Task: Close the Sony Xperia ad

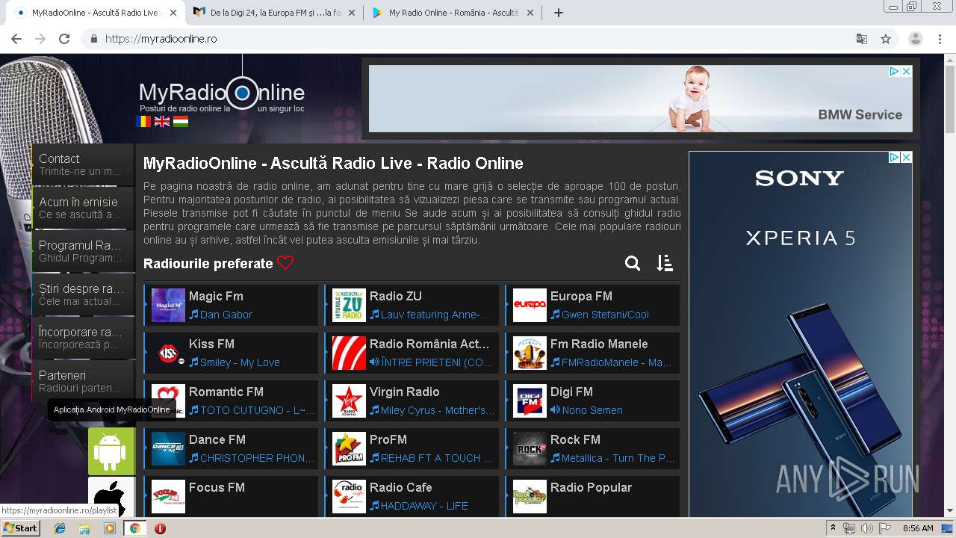Action: click(906, 158)
